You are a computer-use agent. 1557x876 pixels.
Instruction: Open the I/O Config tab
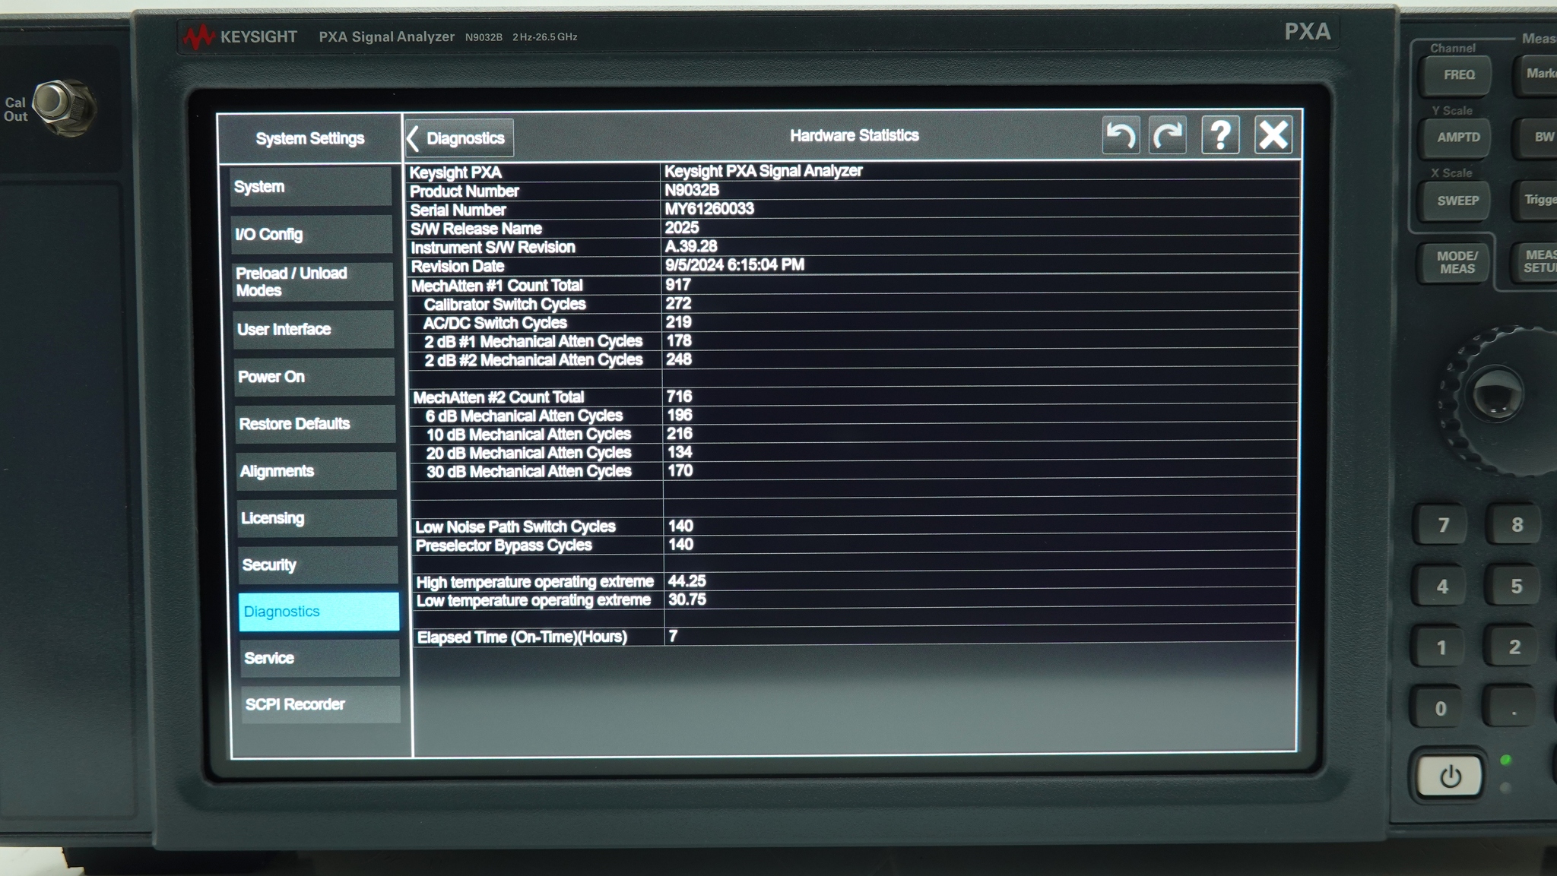(312, 235)
